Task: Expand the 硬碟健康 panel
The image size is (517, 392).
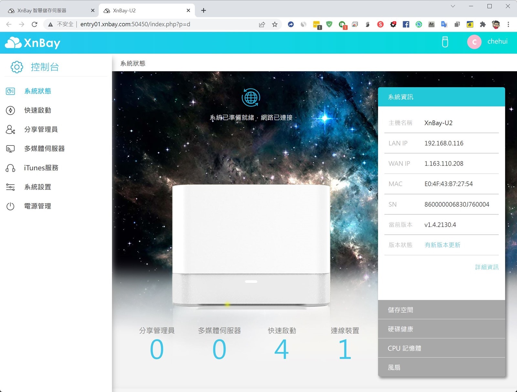Action: tap(441, 329)
